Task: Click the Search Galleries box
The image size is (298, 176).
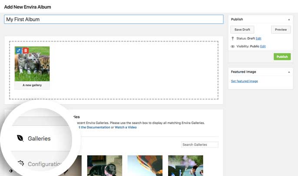Action: (x=199, y=144)
